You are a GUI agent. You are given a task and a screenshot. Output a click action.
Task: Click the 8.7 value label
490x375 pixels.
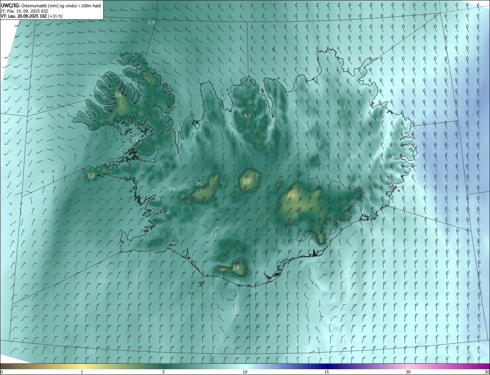click(236, 310)
